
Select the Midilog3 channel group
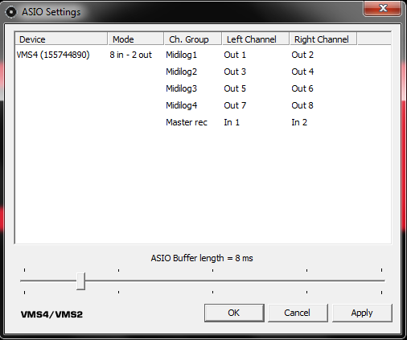182,88
